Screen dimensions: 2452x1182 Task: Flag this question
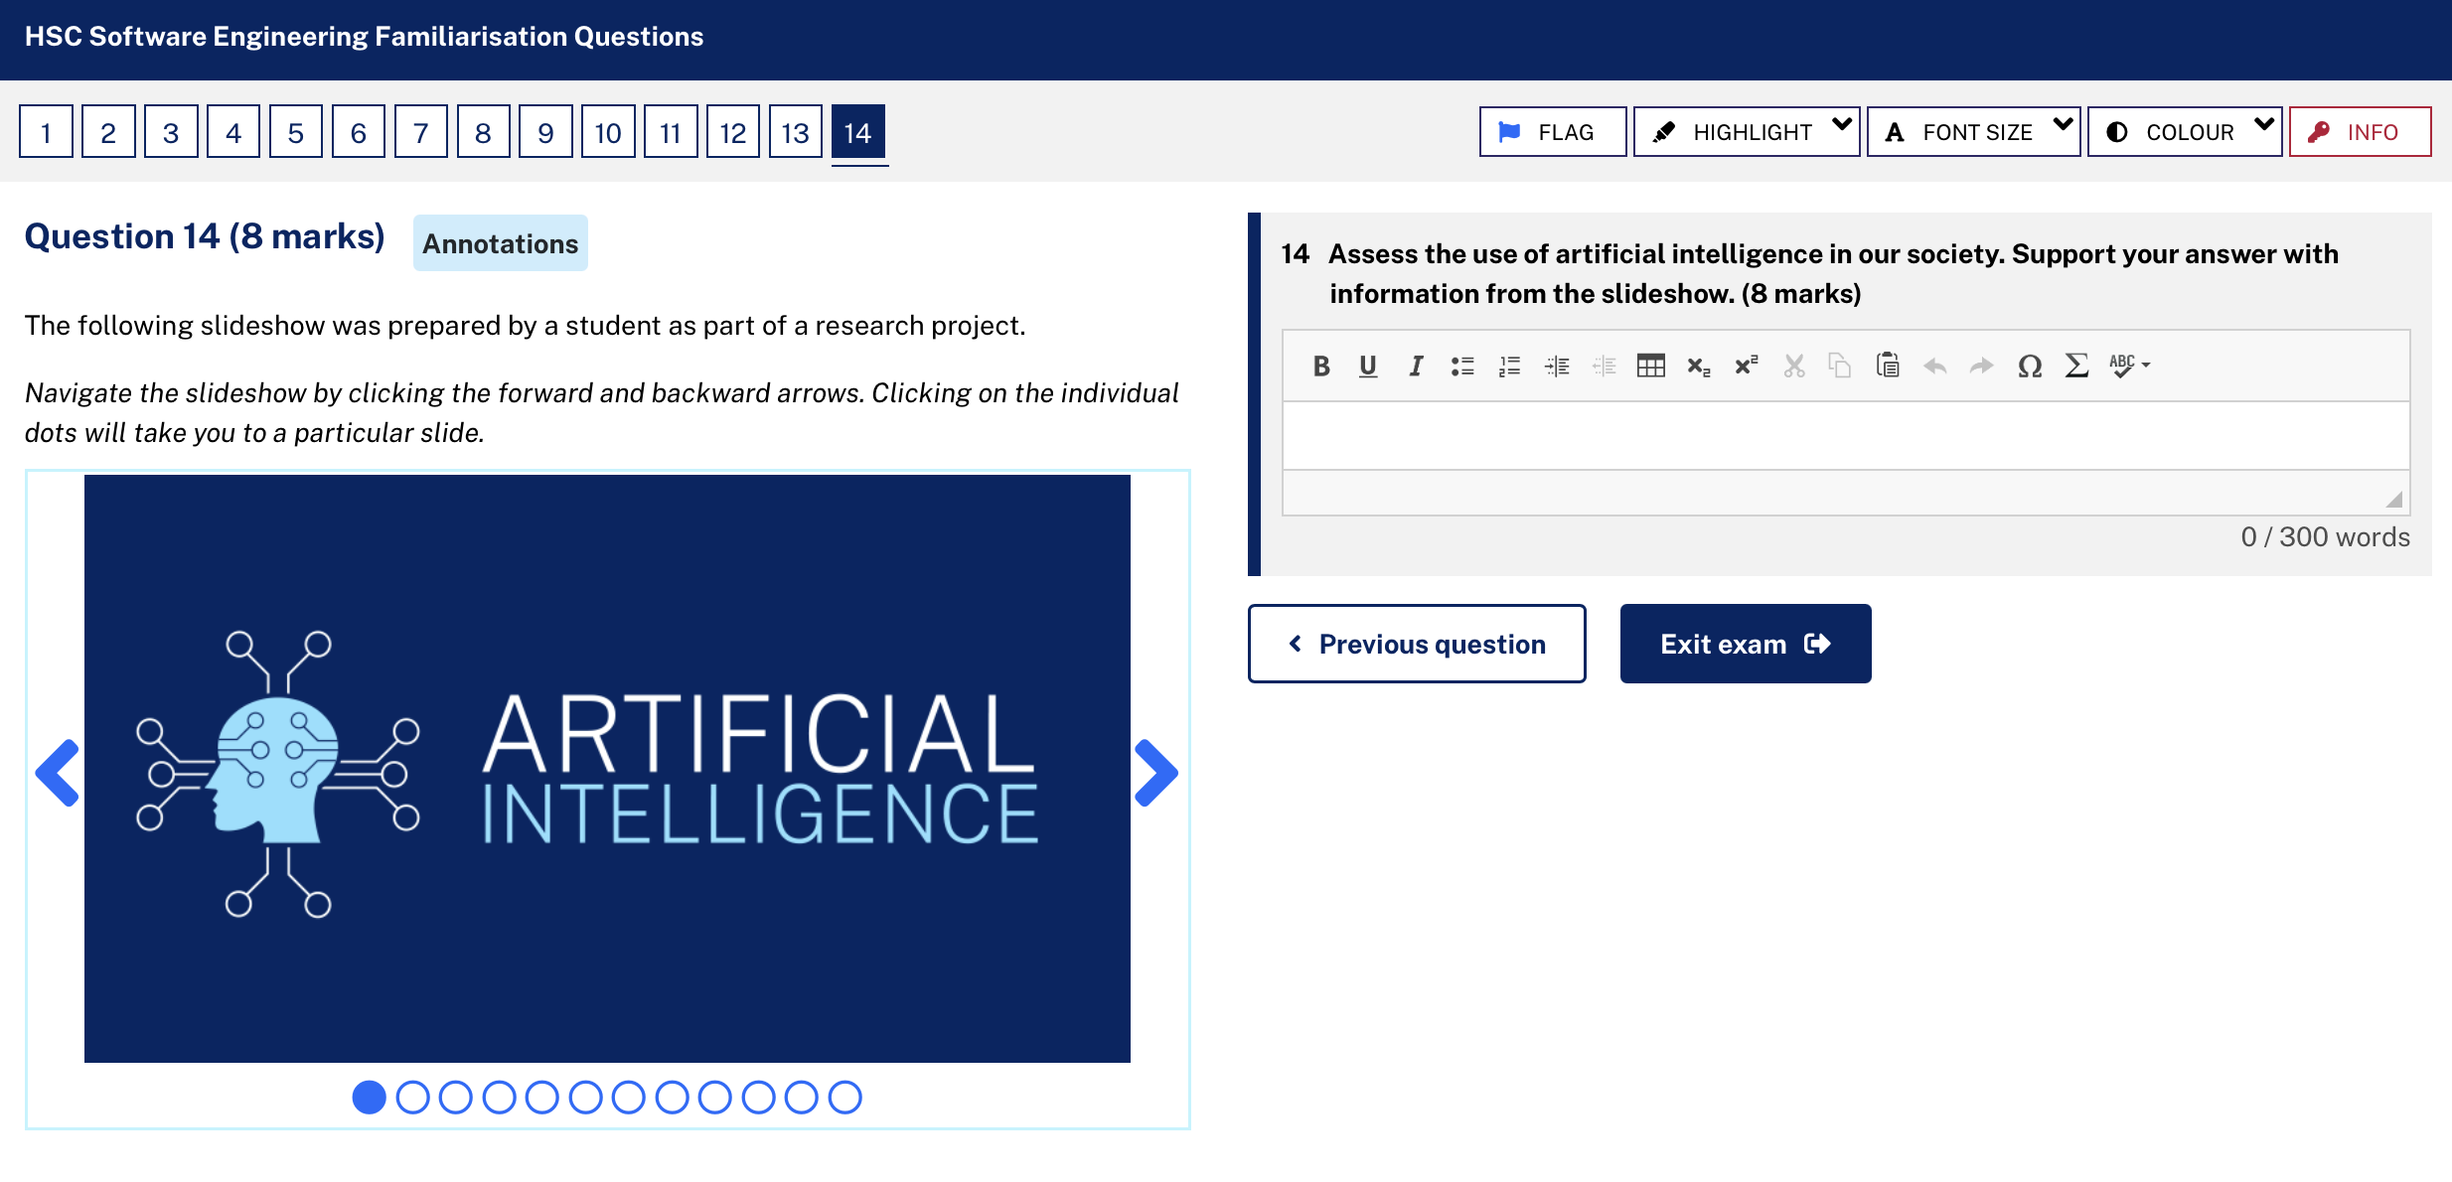1552,131
